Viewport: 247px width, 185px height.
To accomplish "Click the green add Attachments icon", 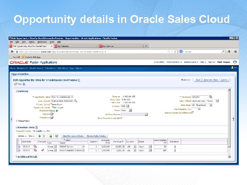I will (57, 111).
